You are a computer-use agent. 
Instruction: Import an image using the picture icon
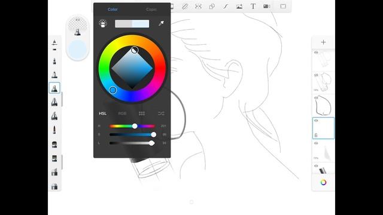239,7
